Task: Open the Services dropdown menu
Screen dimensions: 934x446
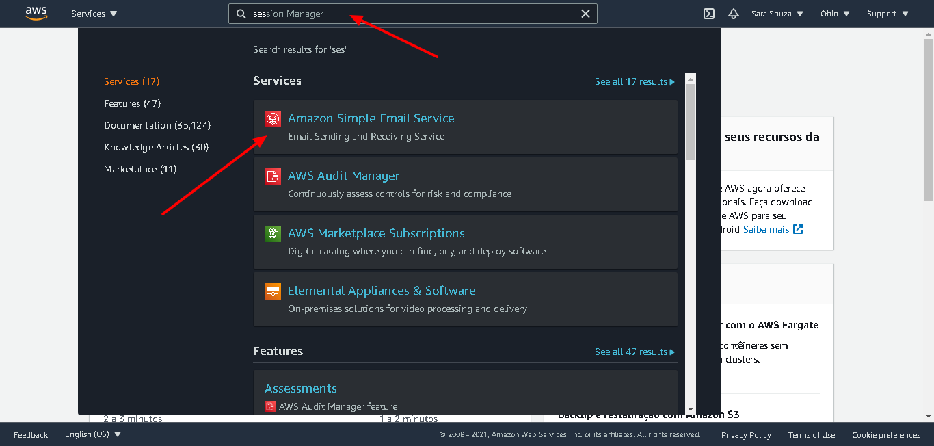Action: coord(94,14)
